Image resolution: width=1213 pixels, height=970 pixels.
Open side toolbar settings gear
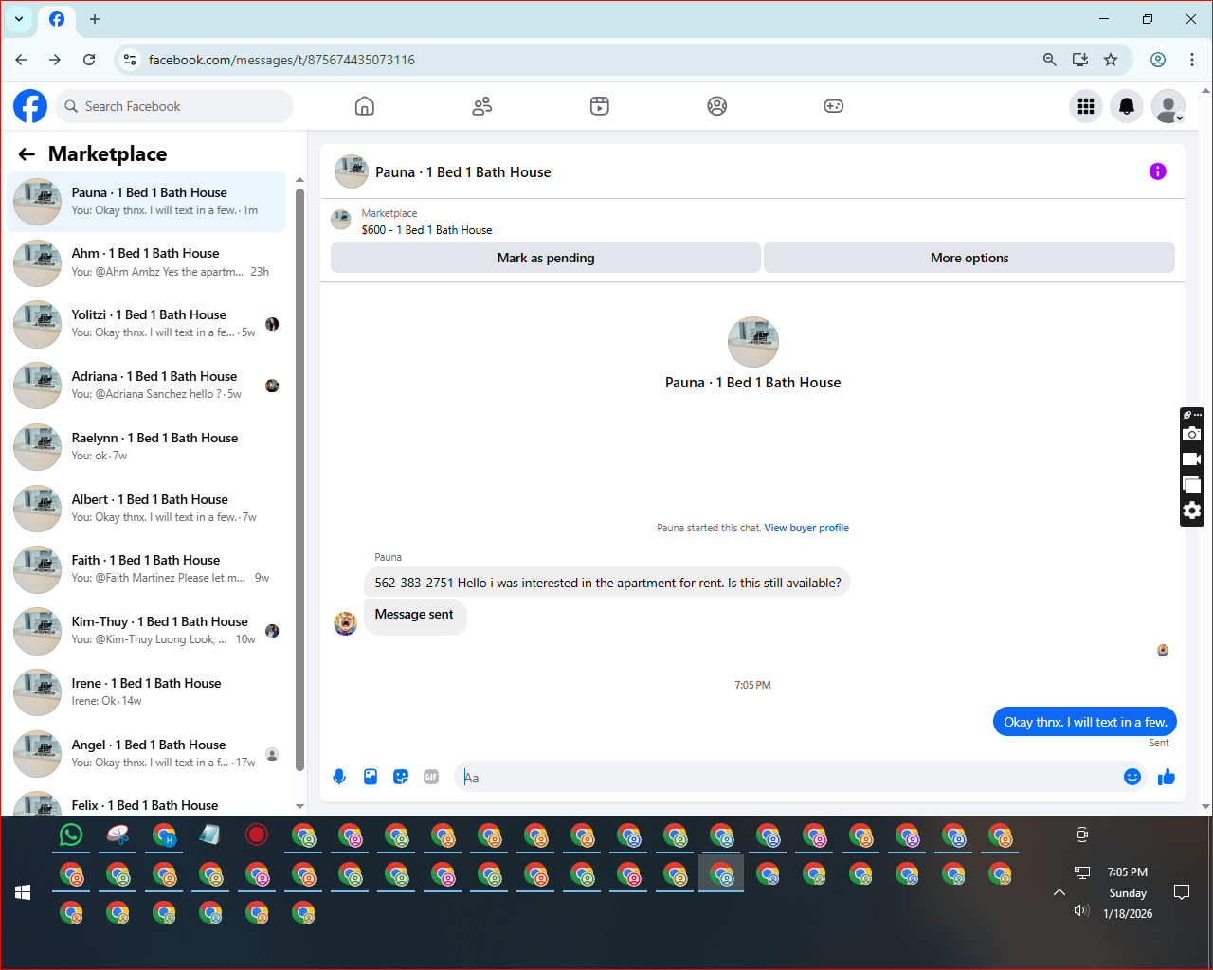point(1192,511)
